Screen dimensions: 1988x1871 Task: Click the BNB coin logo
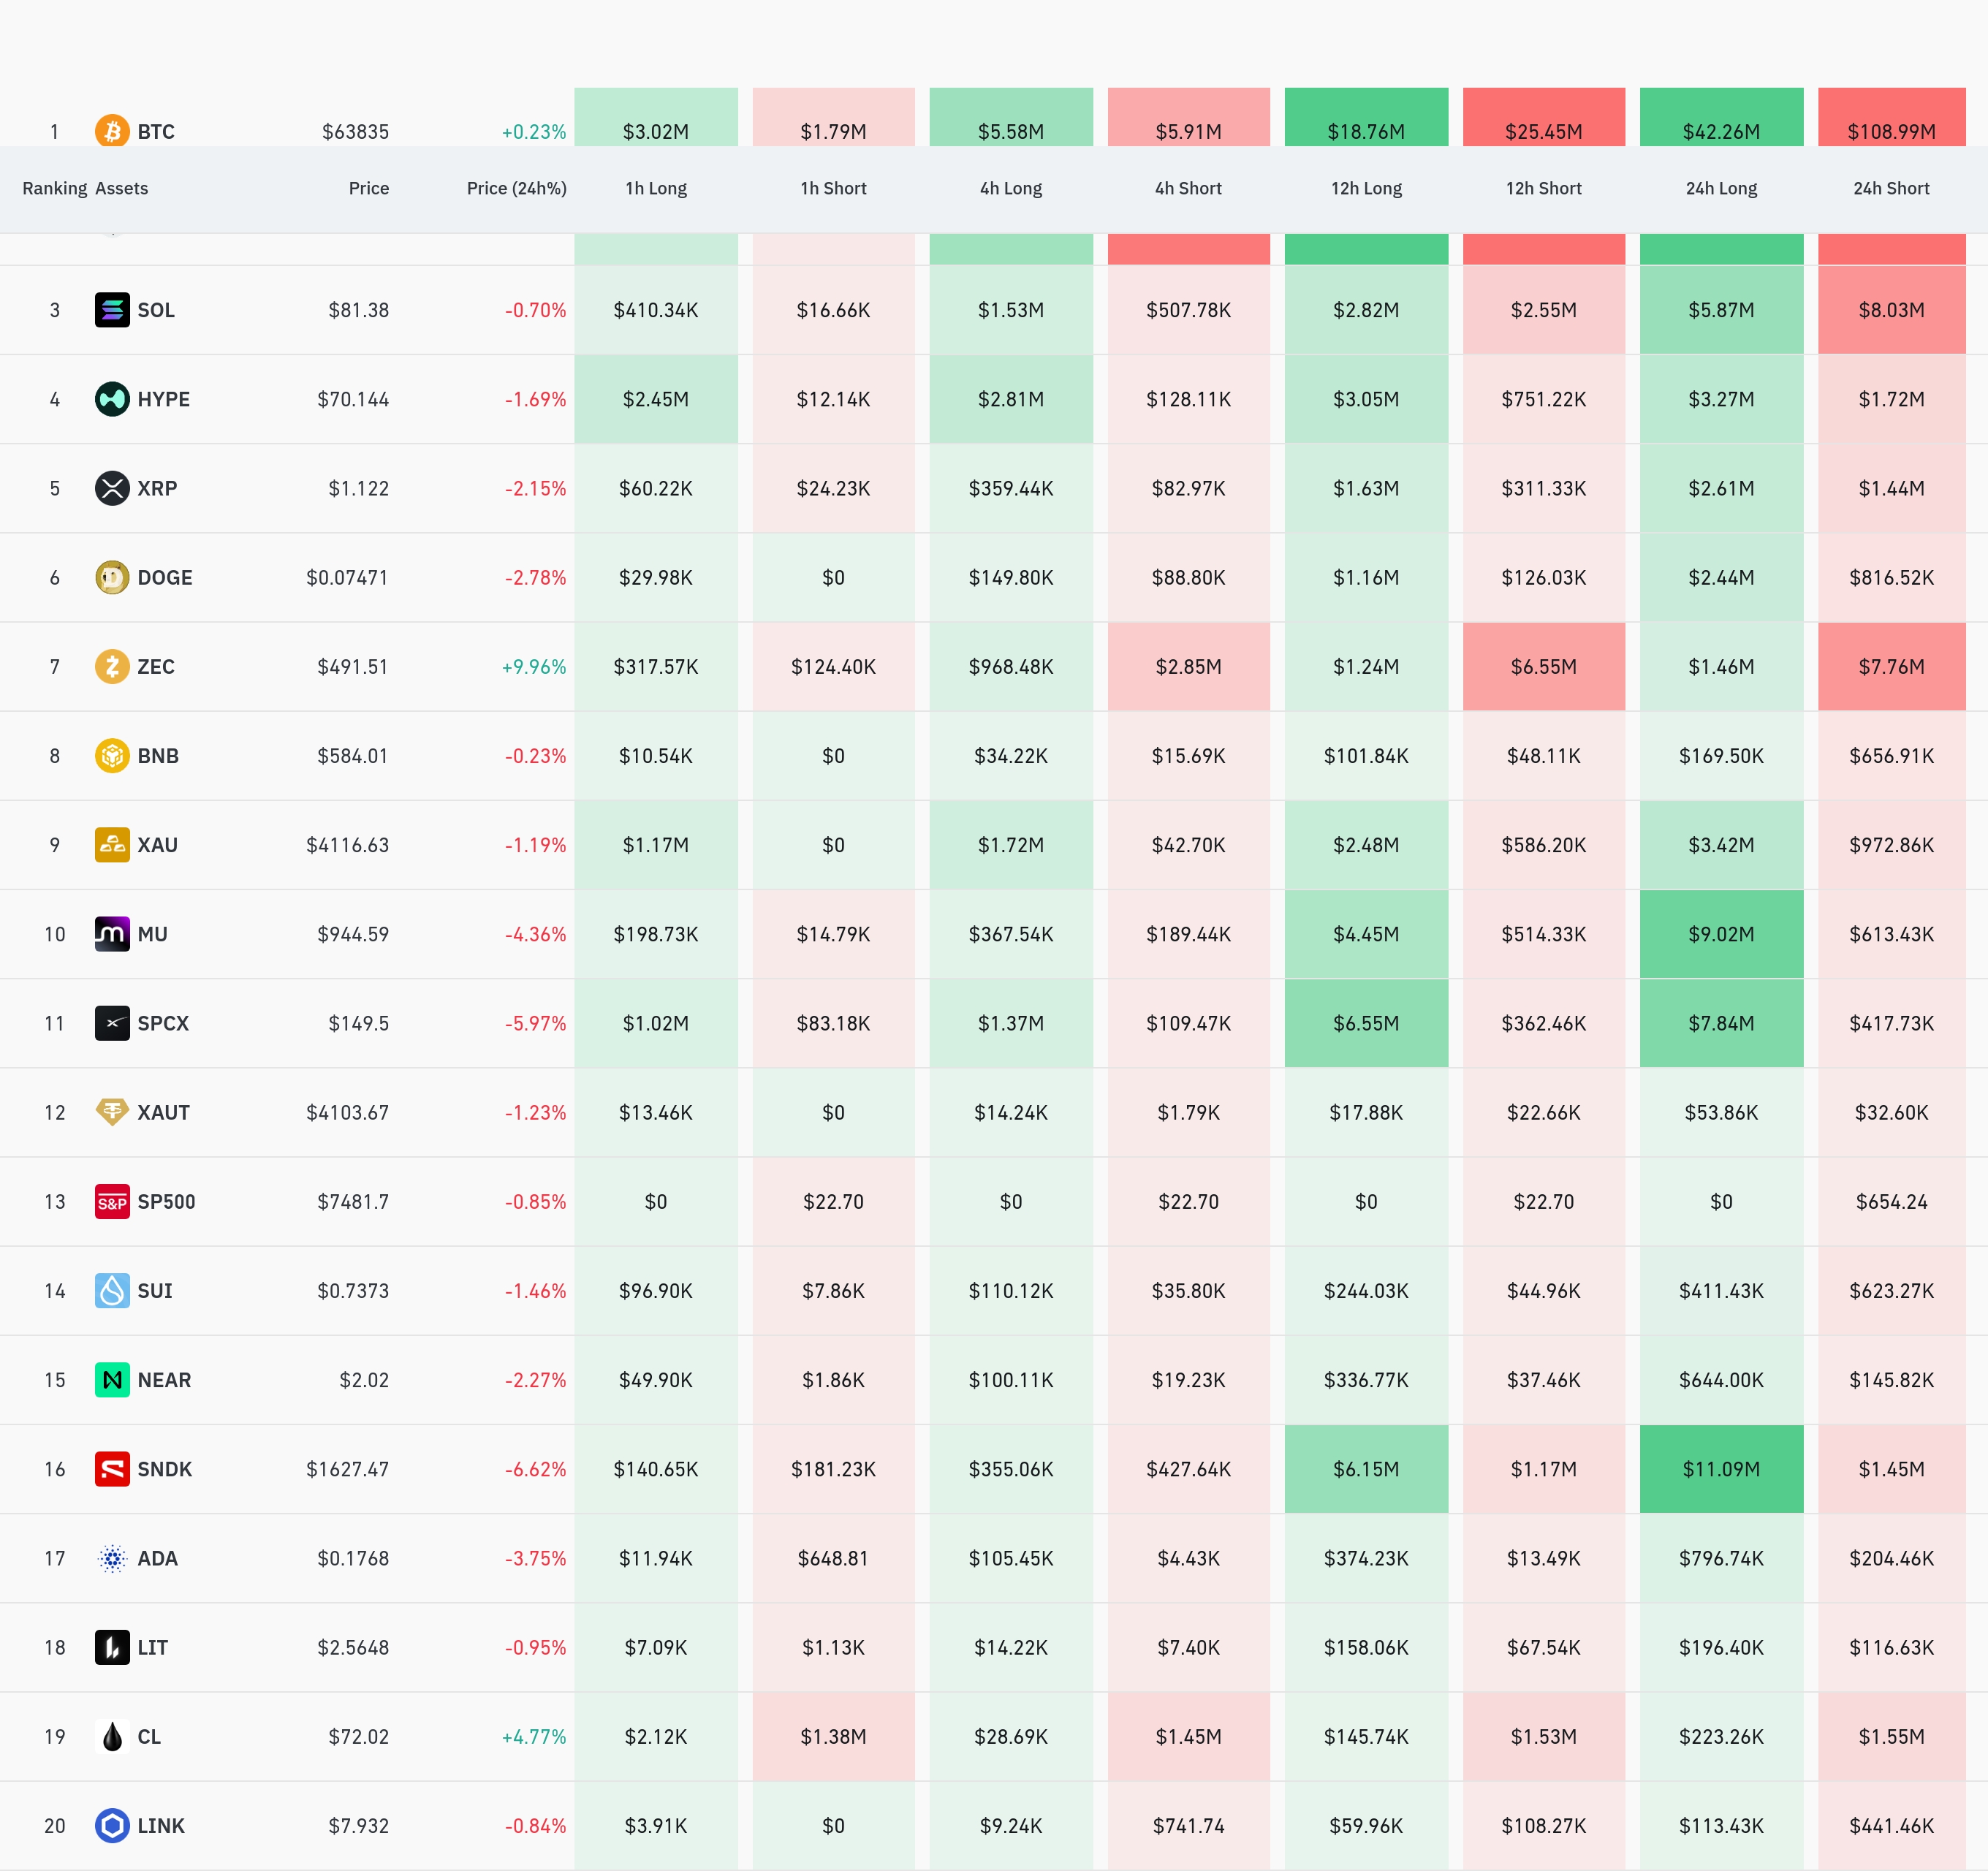pos(112,756)
